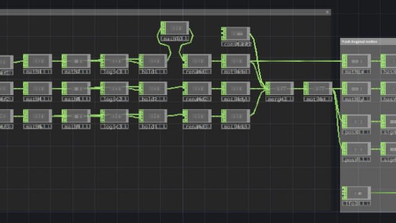Select the third node down inside the annotation box
The image size is (396, 223).
(356, 121)
